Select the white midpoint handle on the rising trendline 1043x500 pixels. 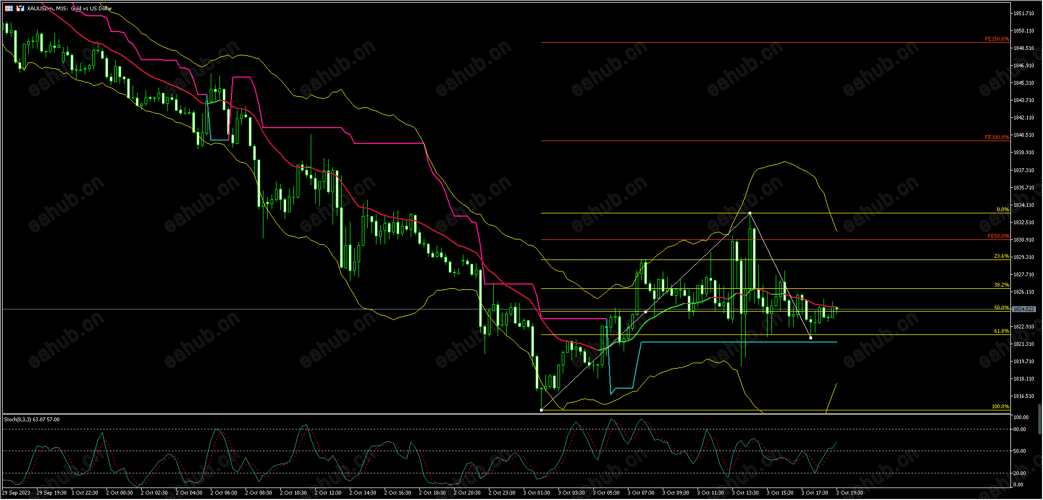[x=645, y=312]
